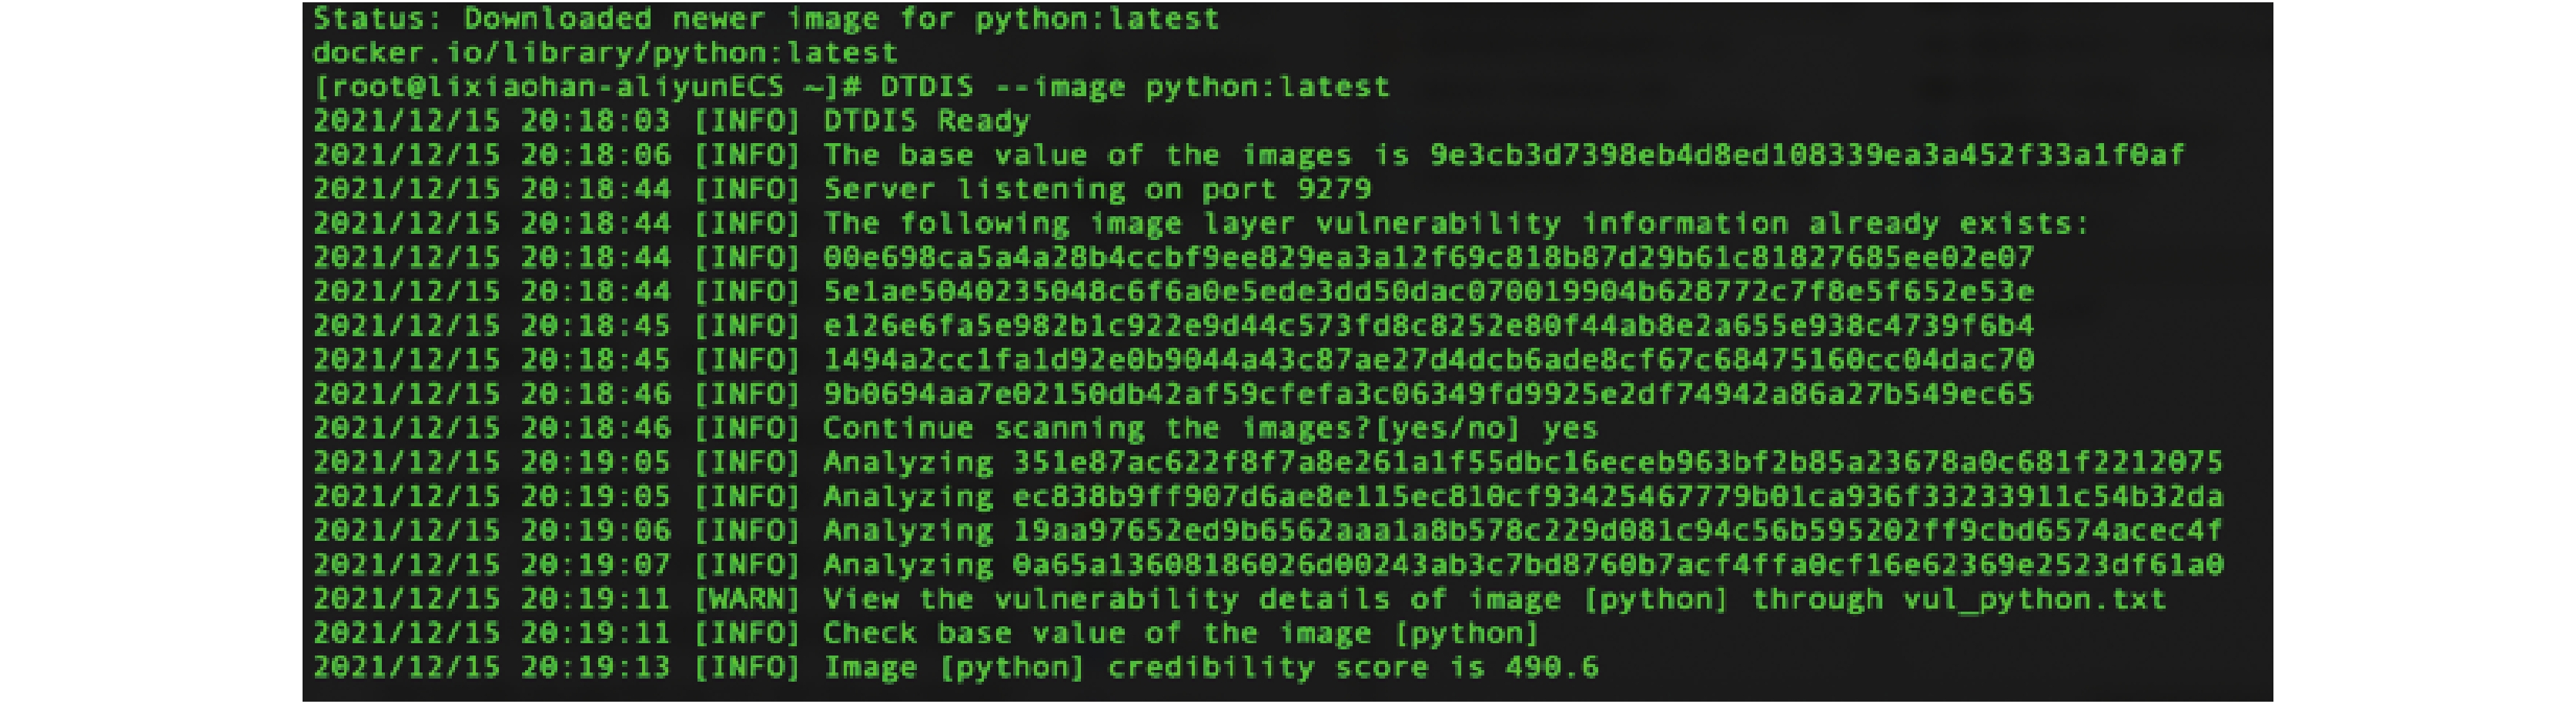Click the layer hash starting 1494a2cc1fa1
The height and width of the screenshot is (704, 2576).
click(1429, 360)
